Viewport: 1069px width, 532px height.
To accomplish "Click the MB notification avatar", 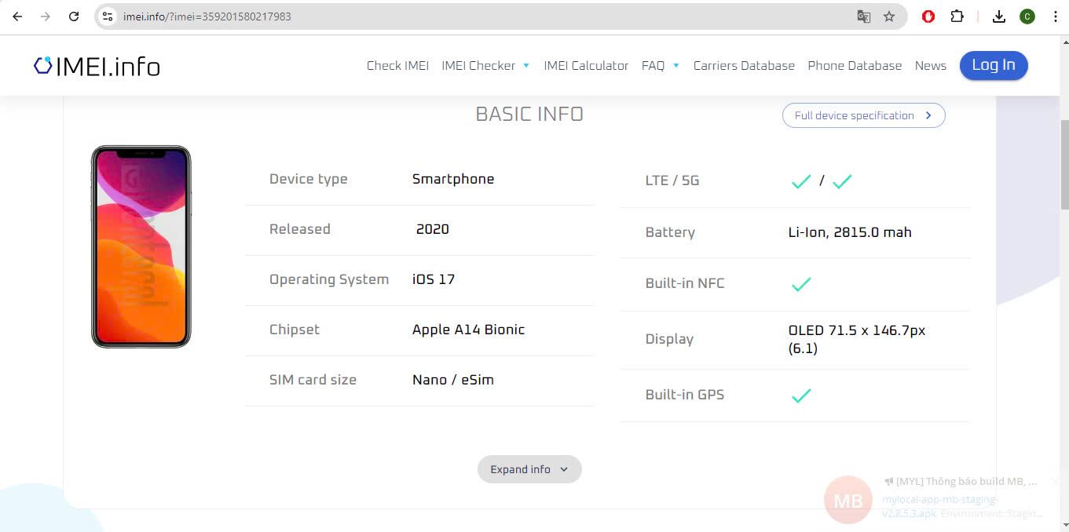I will tap(848, 500).
